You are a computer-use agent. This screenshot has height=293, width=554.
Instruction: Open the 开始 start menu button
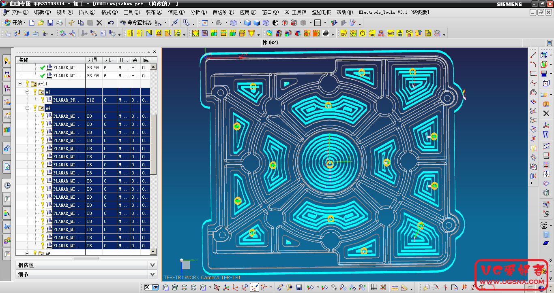[x=15, y=23]
